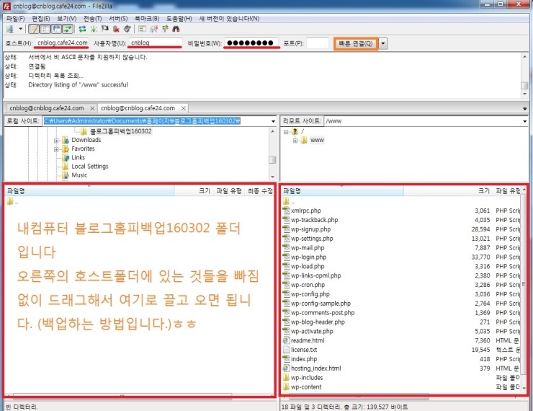Select the wp-content remote folder
This screenshot has height=411, width=533.
305,387
